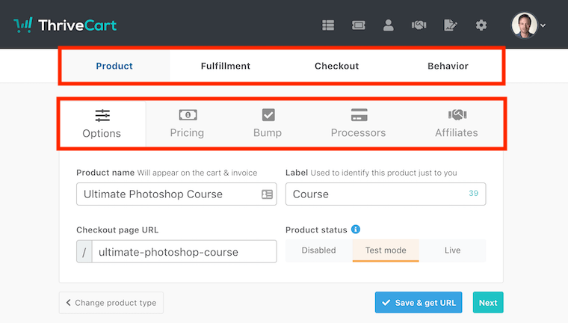Open the products list icon in header
The image size is (568, 323).
point(328,25)
